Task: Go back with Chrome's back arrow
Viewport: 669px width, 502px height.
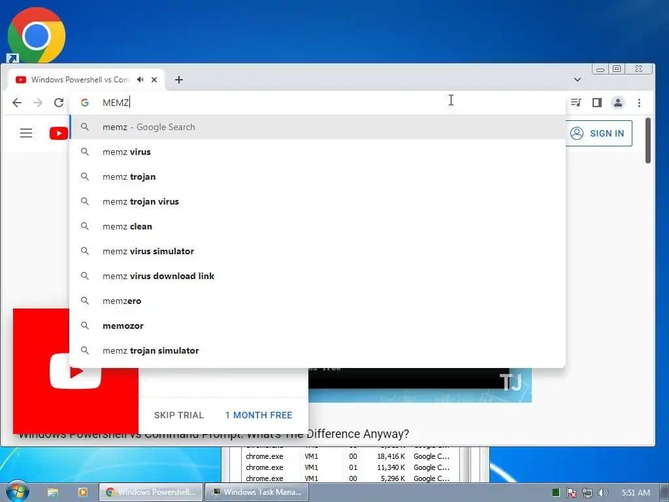Action: (x=16, y=103)
